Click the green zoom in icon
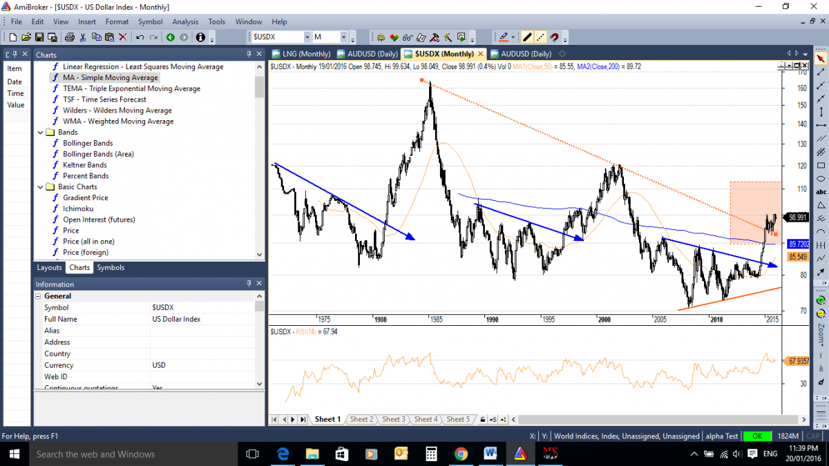Image resolution: width=829 pixels, height=466 pixels. pos(821,301)
